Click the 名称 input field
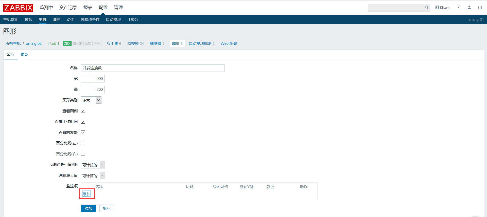 [153, 68]
